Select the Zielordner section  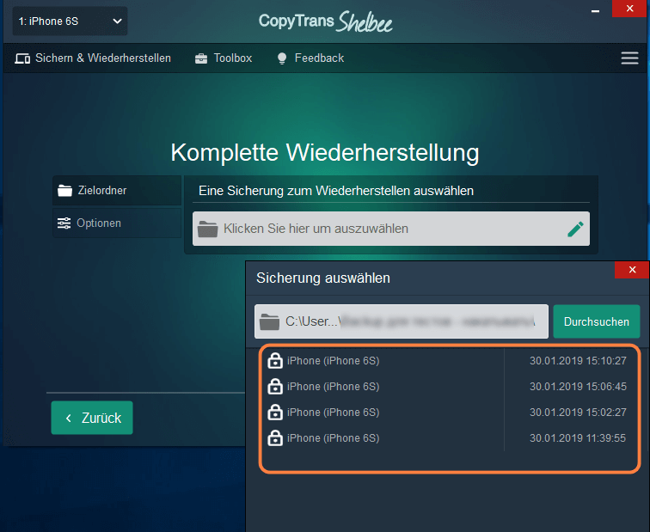[x=117, y=191]
